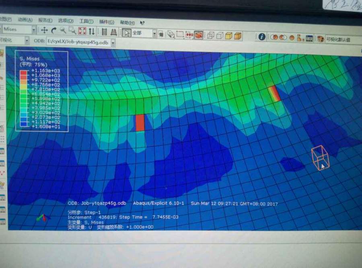Click the S, Mises legend title

[x=29, y=59]
